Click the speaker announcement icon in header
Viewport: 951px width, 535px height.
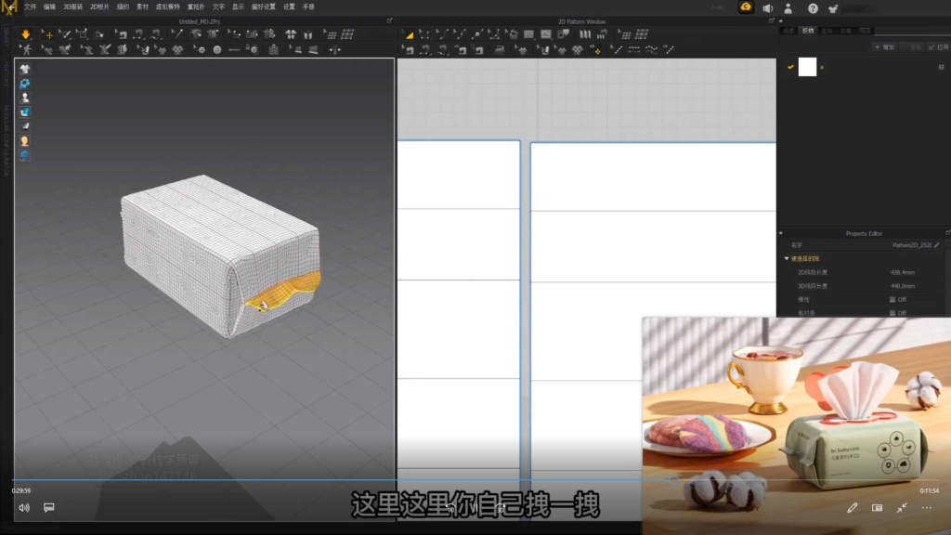pos(767,7)
